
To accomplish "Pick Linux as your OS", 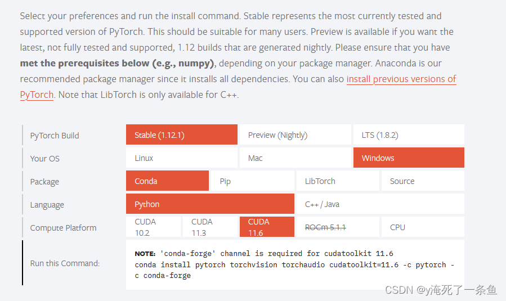I will point(182,158).
